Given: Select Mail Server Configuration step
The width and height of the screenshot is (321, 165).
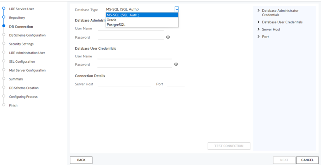Looking at the screenshot, I should [27, 70].
